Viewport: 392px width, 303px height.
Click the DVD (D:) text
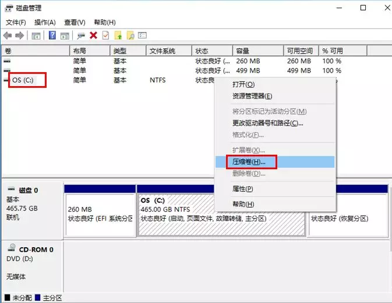click(x=20, y=259)
